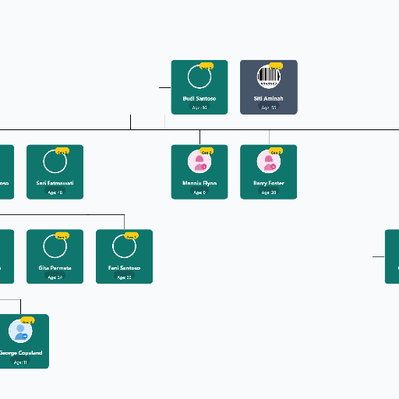
Task: Select the Siti Aminah name label
Action: [269, 98]
